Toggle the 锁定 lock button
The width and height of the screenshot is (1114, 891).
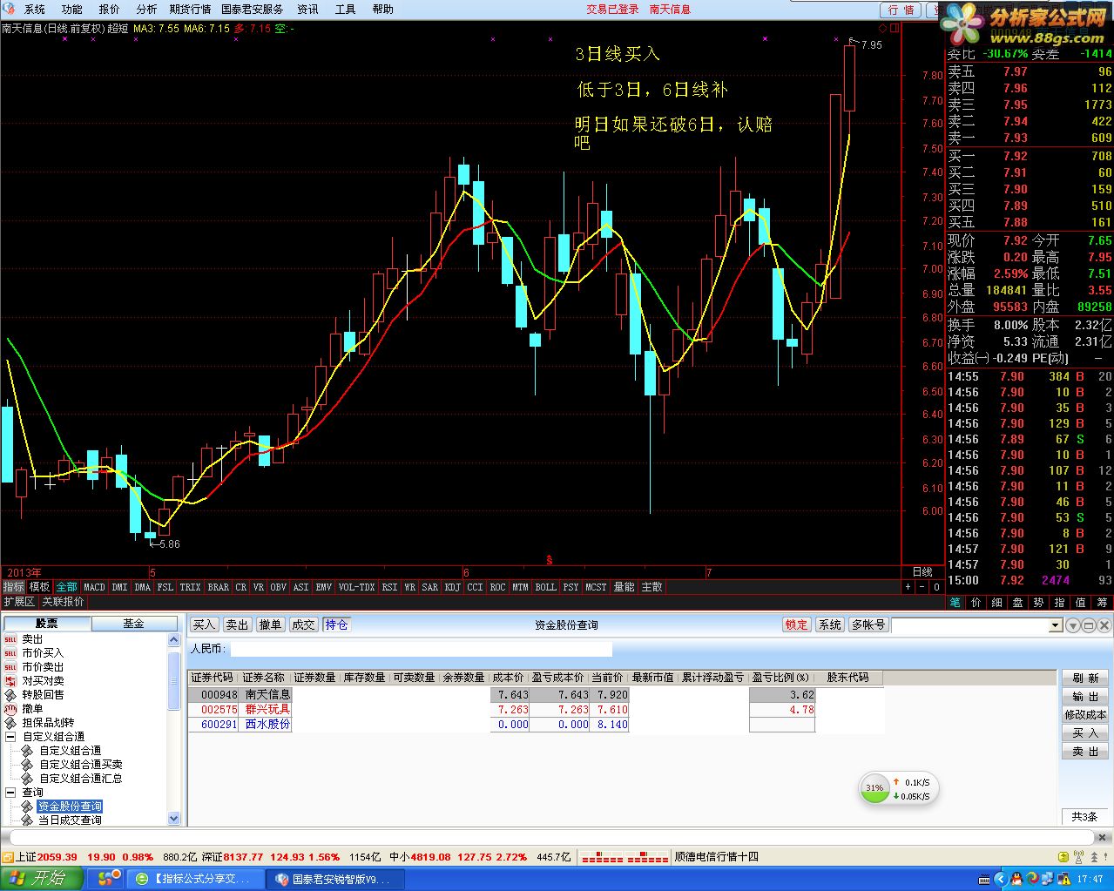[x=796, y=624]
